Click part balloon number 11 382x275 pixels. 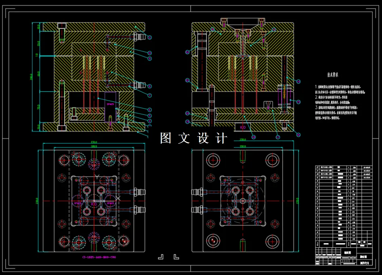149,38
